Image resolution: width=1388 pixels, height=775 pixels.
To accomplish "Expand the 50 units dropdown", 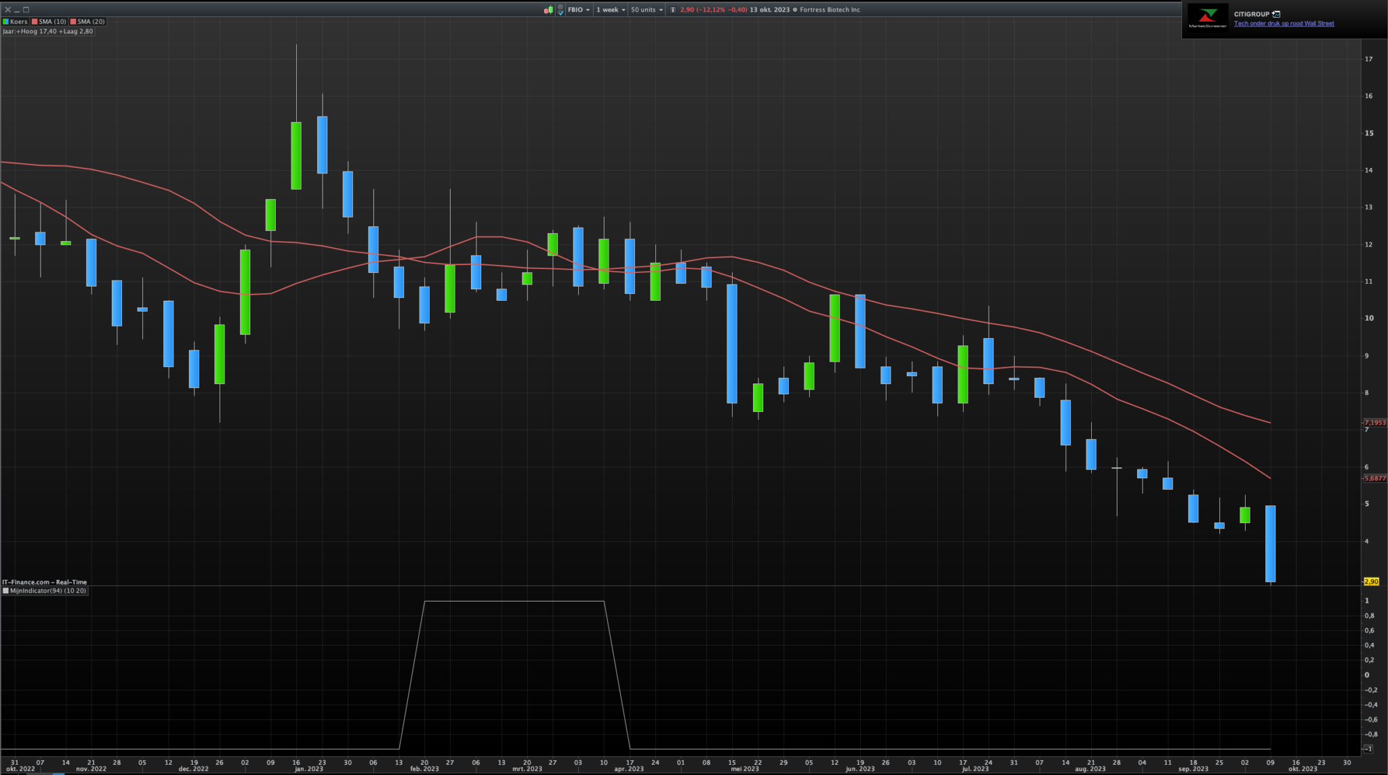I will pos(647,10).
